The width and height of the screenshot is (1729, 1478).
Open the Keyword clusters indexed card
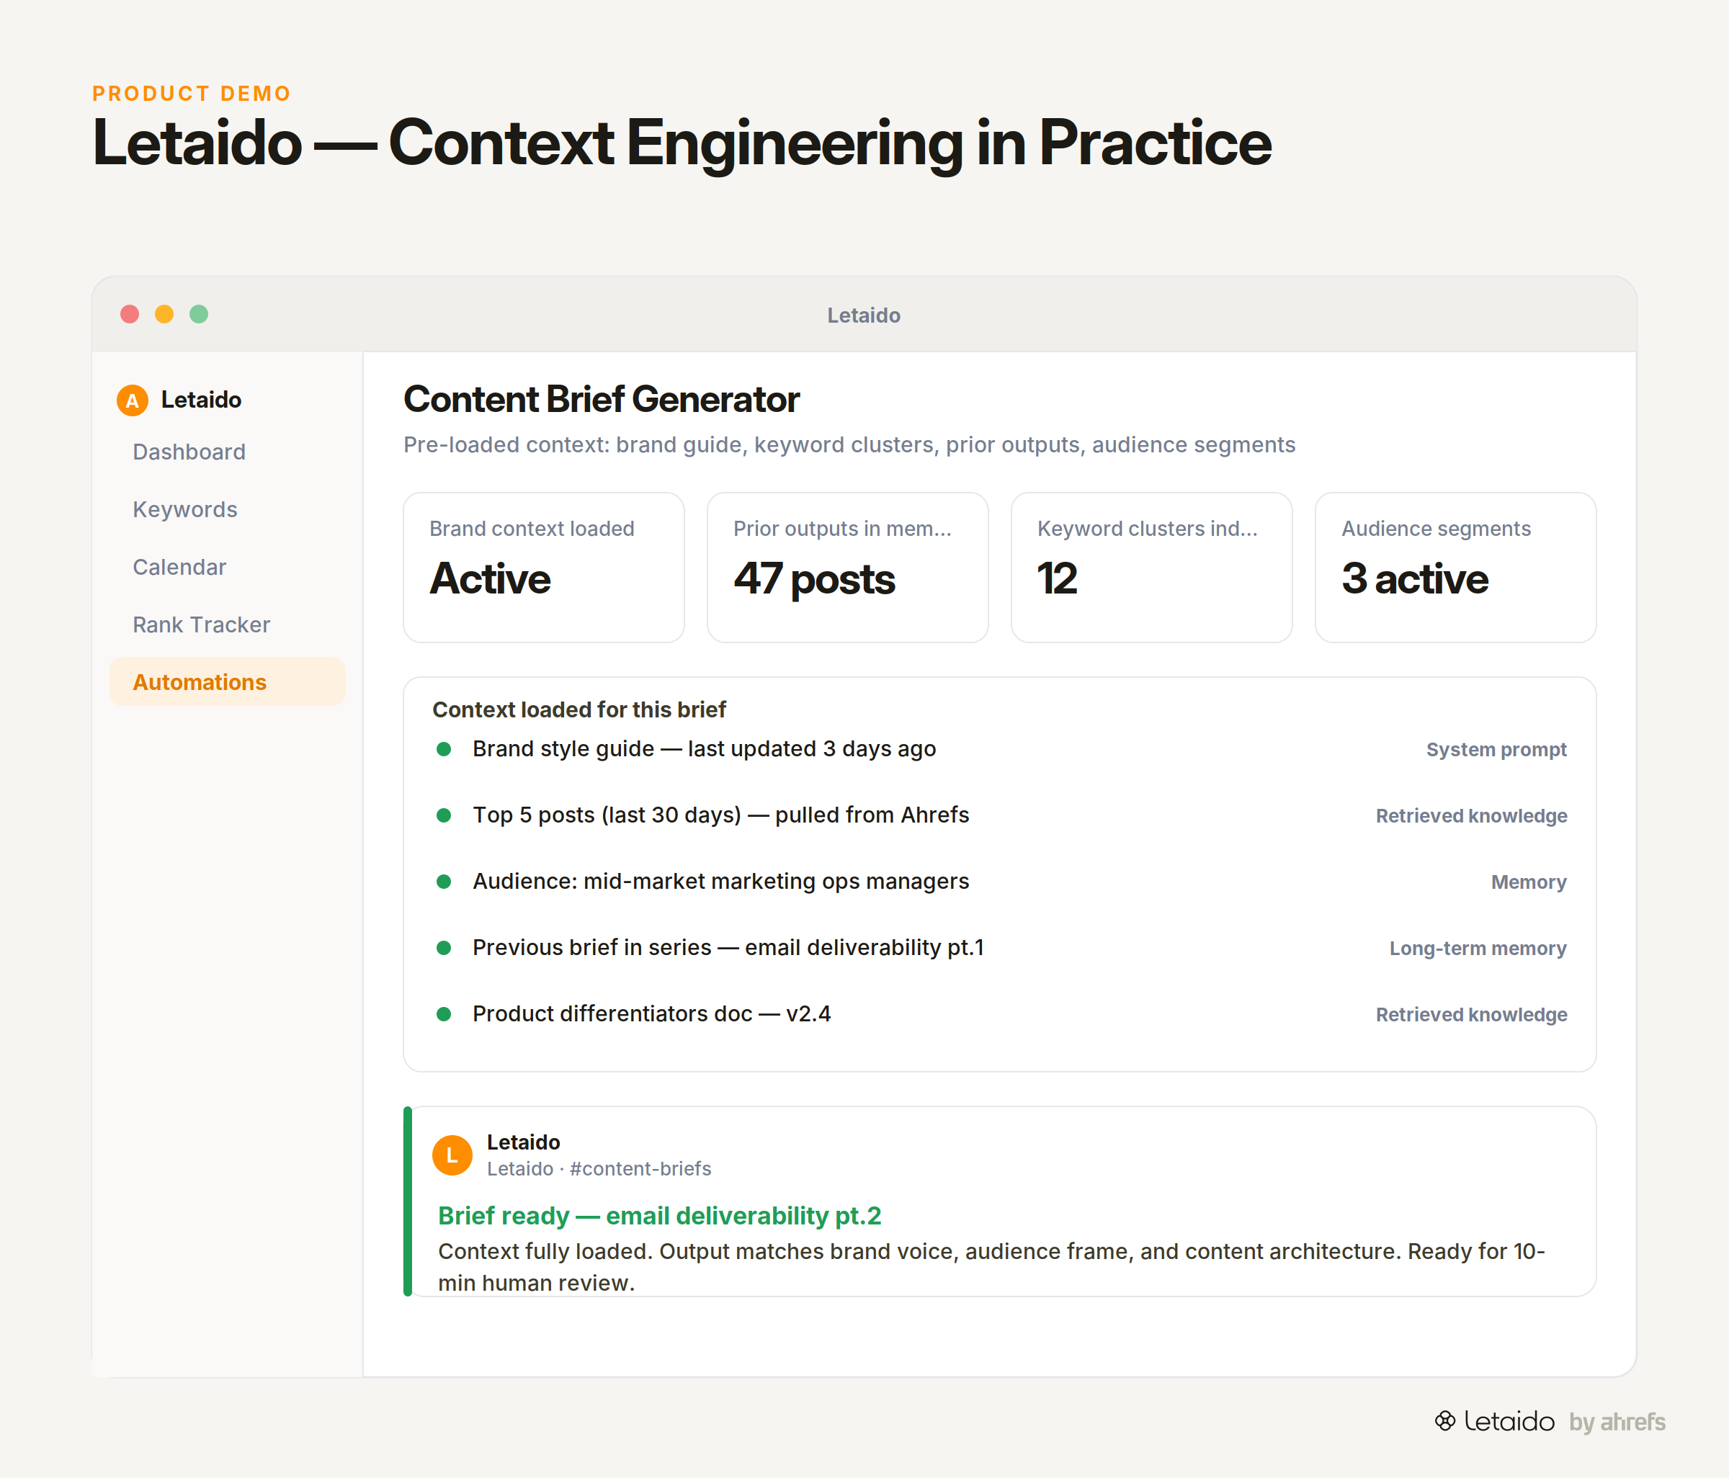coord(1151,567)
